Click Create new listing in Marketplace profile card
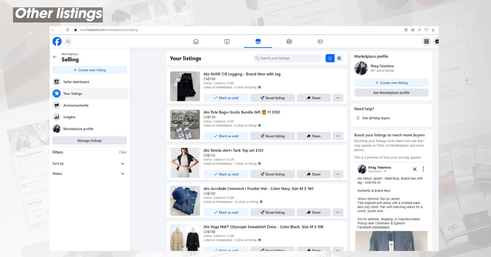This screenshot has height=257, width=491. coord(392,83)
